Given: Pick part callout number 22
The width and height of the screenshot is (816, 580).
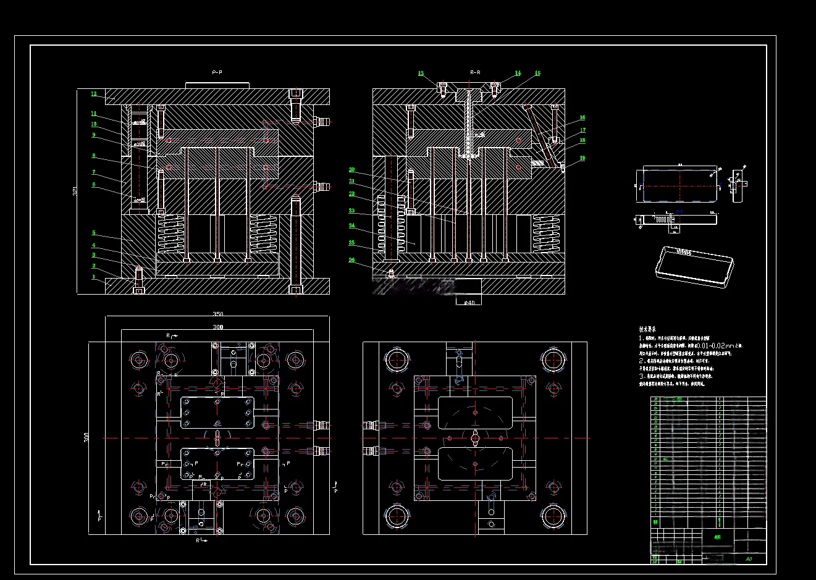Looking at the screenshot, I should (x=351, y=194).
